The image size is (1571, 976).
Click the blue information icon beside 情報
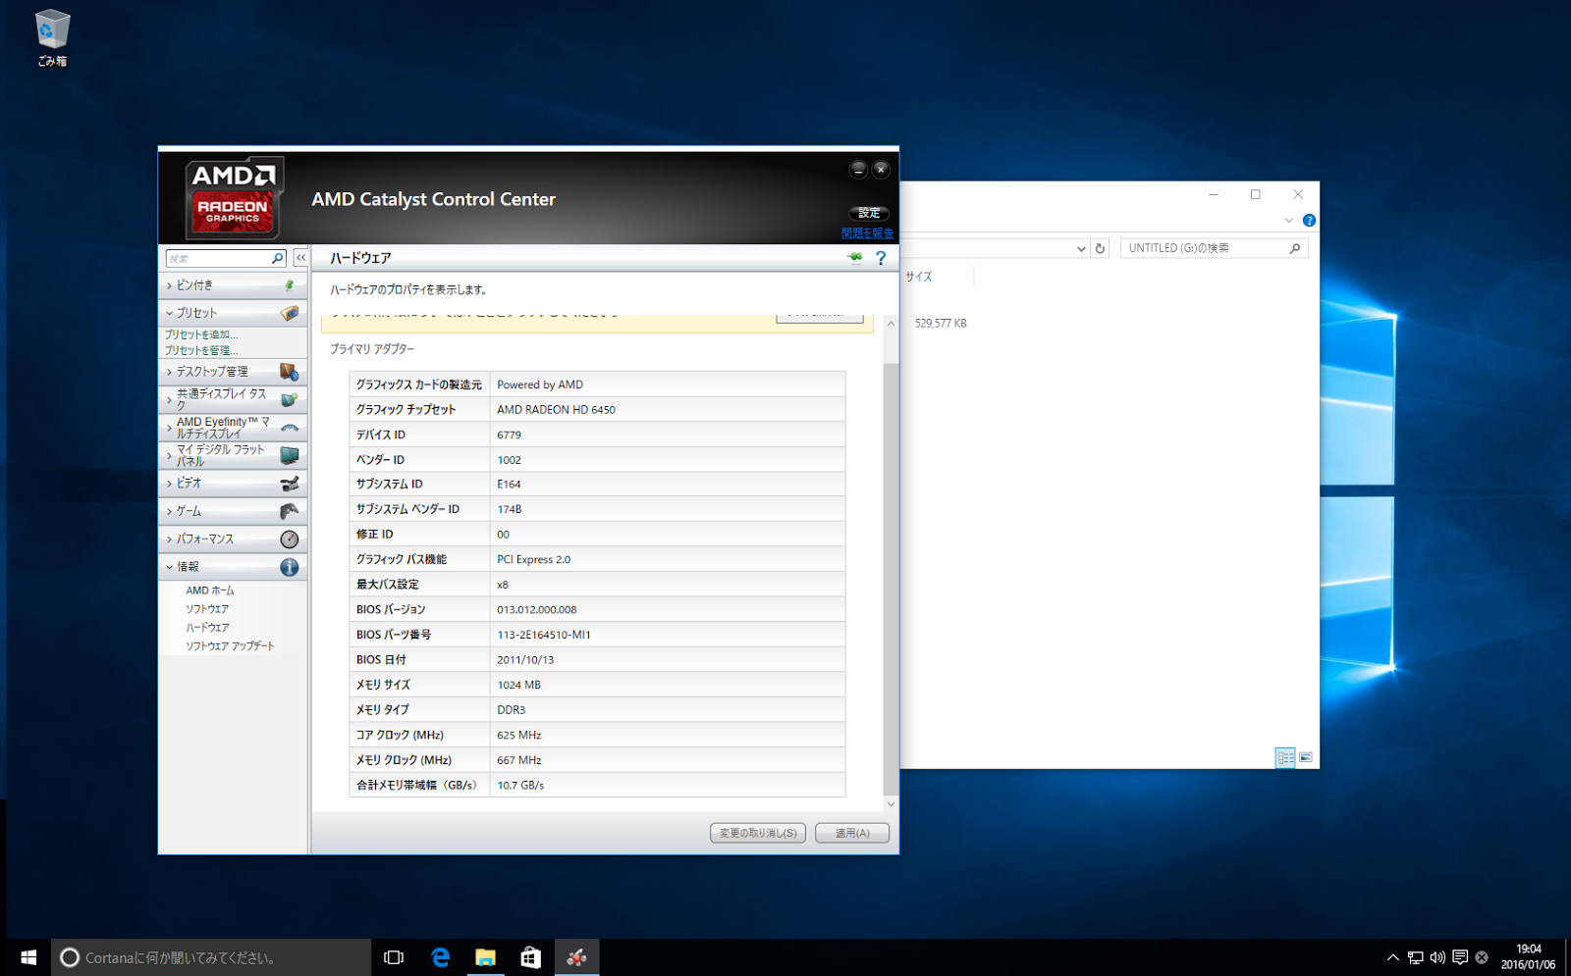tap(290, 567)
